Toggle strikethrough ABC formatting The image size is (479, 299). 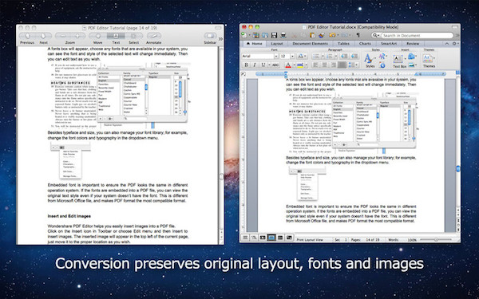275,65
